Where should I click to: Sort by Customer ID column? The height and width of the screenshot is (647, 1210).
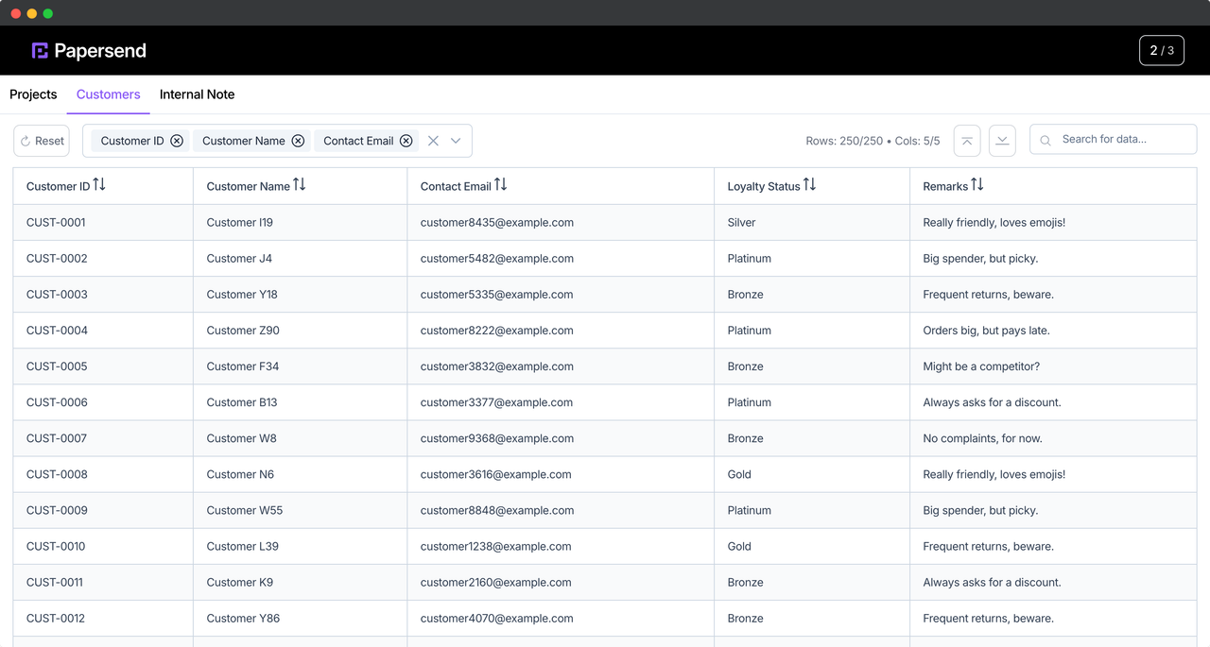point(99,185)
